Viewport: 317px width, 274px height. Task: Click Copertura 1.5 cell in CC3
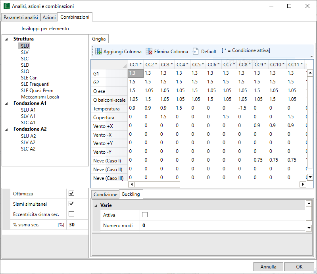click(x=167, y=117)
